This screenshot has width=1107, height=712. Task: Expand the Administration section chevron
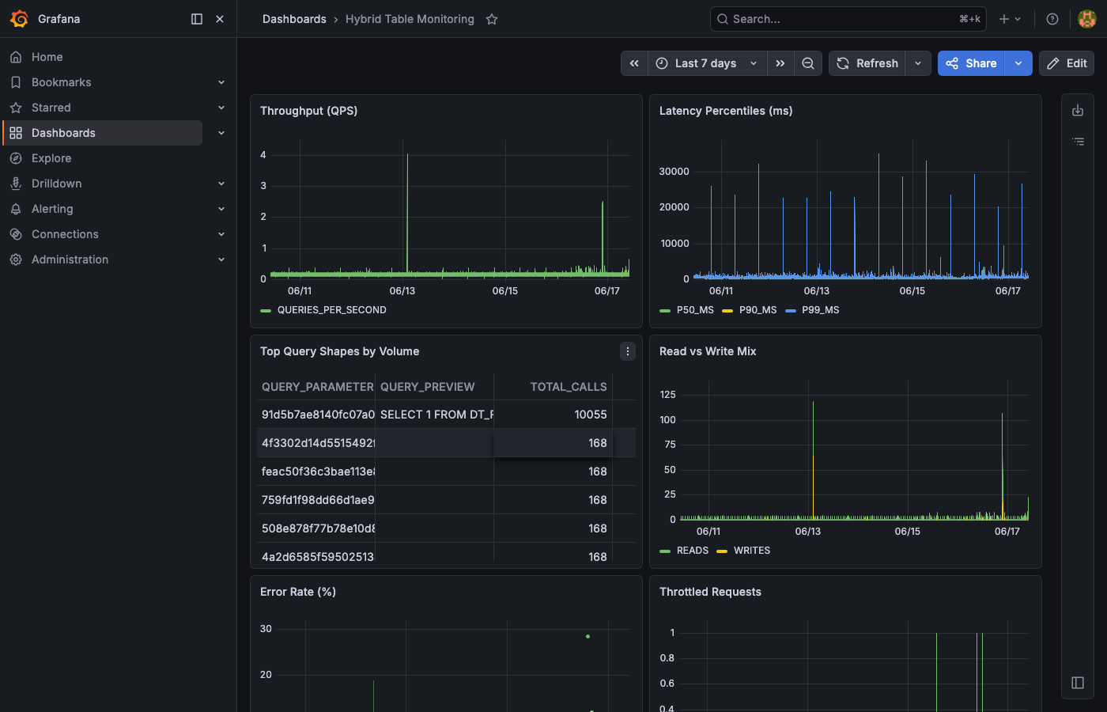(x=221, y=259)
